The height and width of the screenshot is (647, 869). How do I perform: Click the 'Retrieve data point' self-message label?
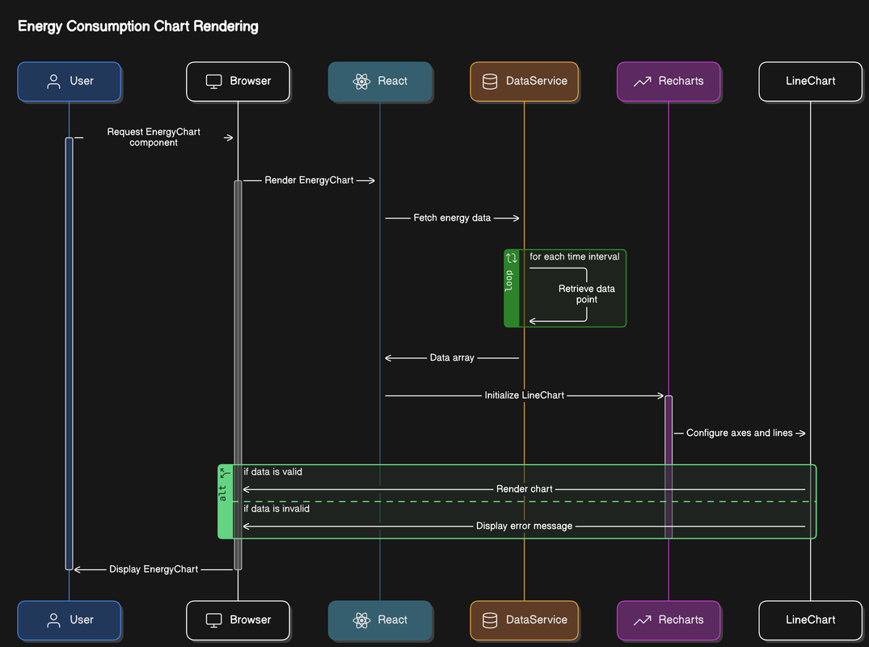pyautogui.click(x=586, y=294)
